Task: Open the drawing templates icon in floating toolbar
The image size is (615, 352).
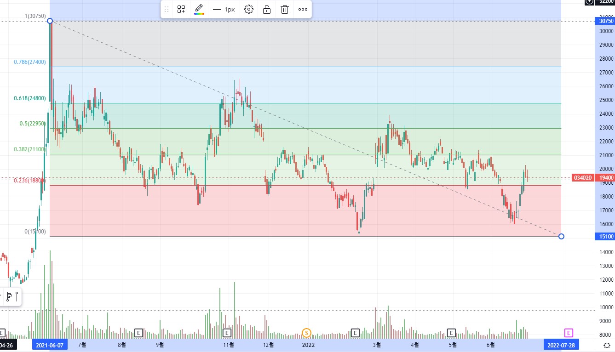Action: [x=181, y=9]
